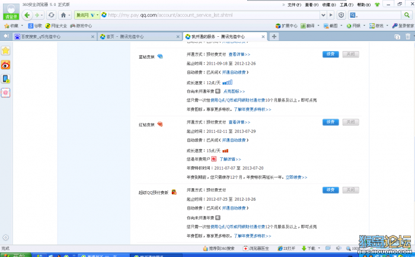Open the 下载 downloads in status bar

click(x=308, y=248)
